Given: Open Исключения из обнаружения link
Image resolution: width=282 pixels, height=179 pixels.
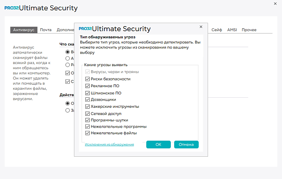Looking at the screenshot, I should 110,144.
